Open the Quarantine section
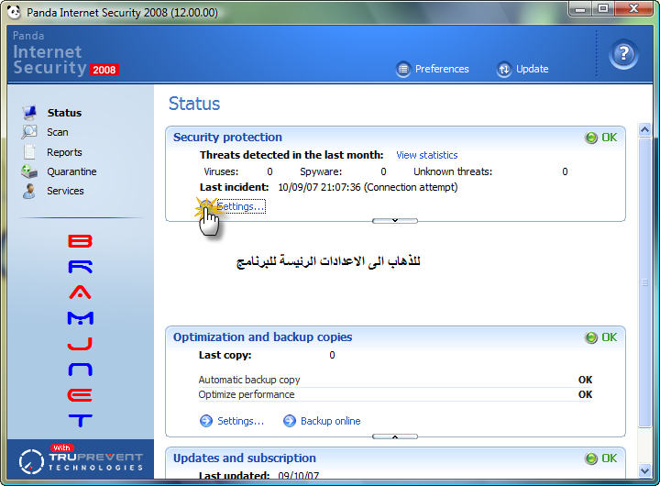Viewport: 660px width, 486px height. (71, 171)
